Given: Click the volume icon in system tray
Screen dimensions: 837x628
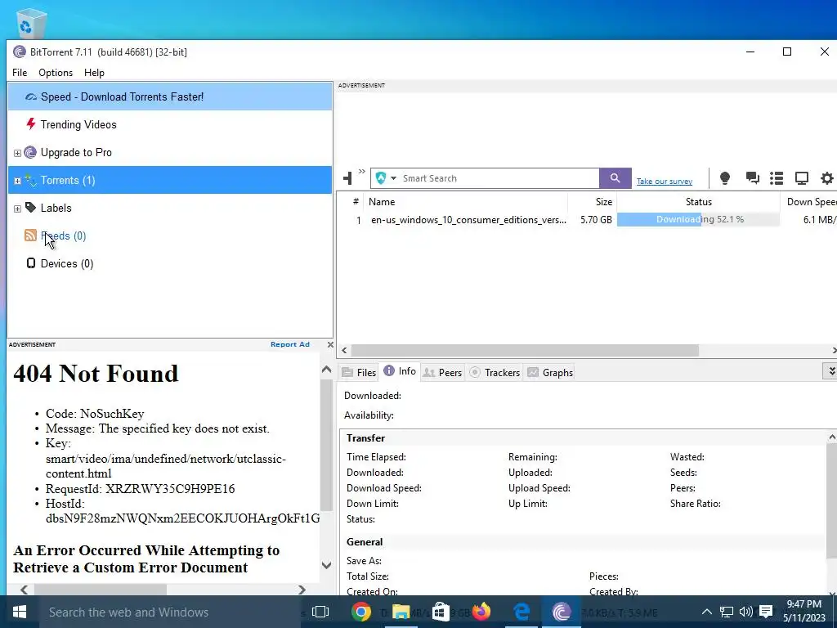Looking at the screenshot, I should click(x=745, y=612).
